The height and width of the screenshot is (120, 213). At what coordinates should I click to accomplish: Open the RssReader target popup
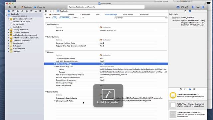[55, 14]
